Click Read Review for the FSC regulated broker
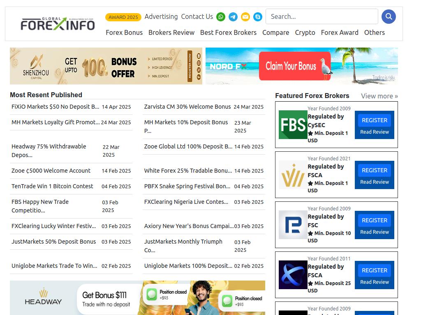 pos(375,232)
